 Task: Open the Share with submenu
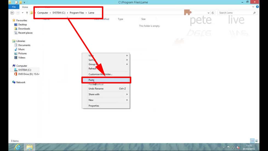coord(106,94)
